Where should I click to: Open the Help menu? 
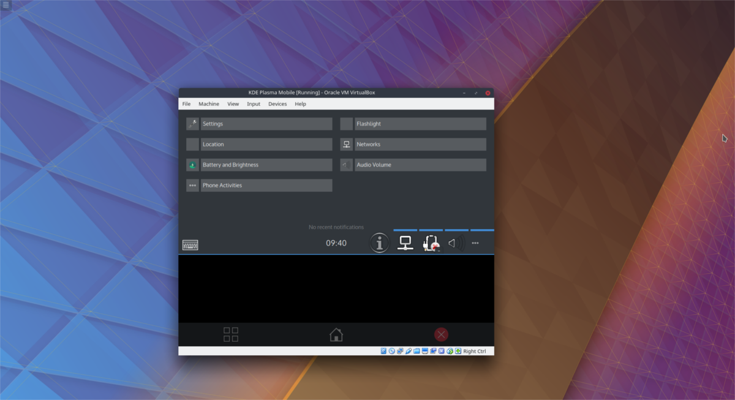tap(300, 104)
